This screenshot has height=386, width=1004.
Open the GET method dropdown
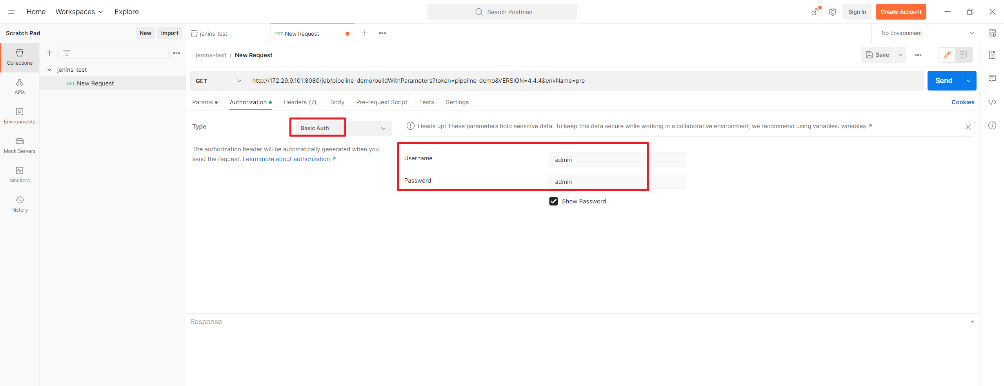[218, 81]
